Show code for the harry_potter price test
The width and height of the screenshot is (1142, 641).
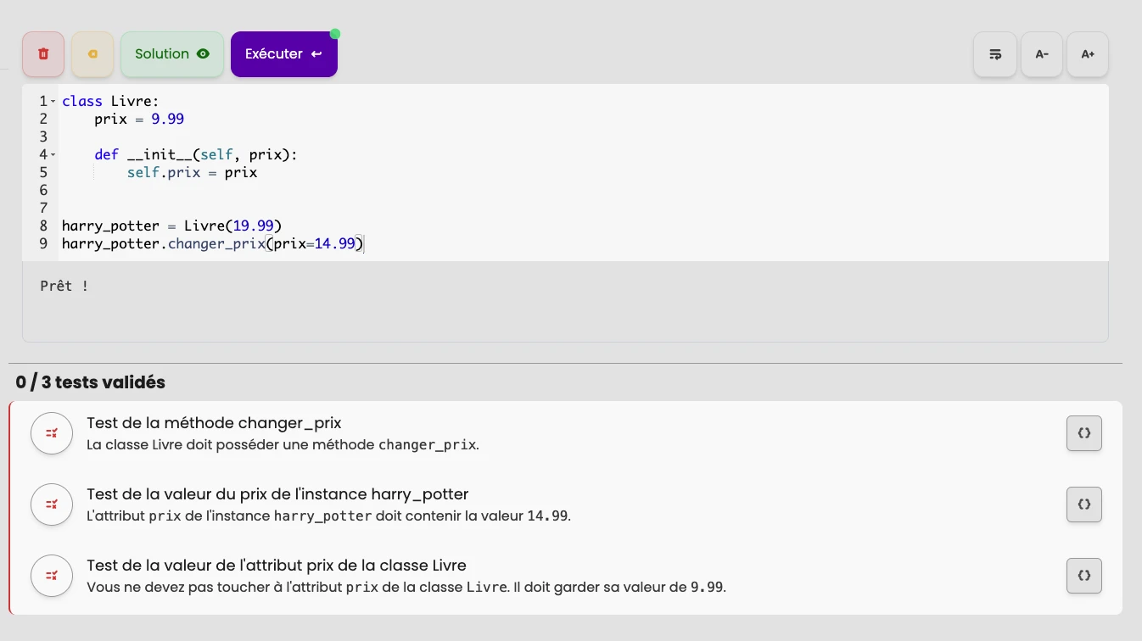click(1084, 504)
